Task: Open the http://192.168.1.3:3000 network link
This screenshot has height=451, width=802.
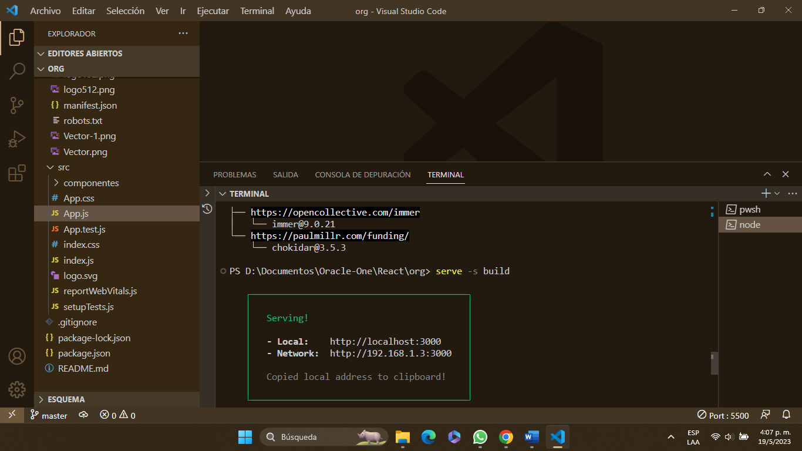Action: pos(390,353)
